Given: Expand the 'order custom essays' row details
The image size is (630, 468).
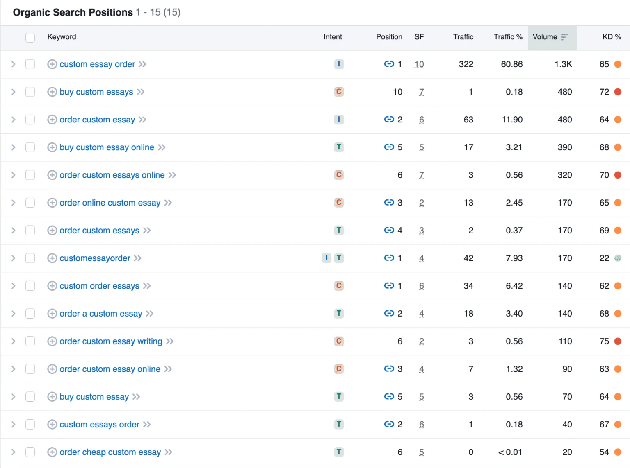Looking at the screenshot, I should 14,231.
